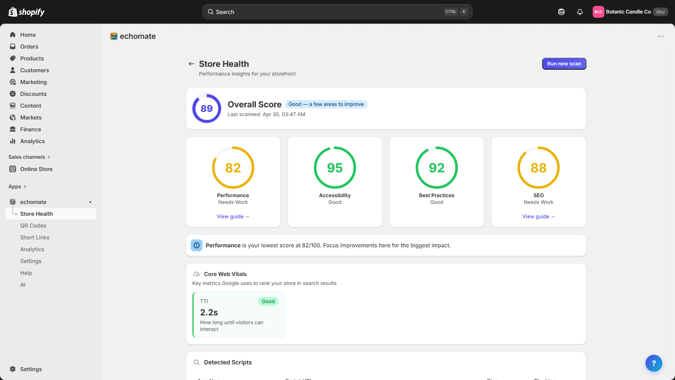Open AI in echomate submenu
The width and height of the screenshot is (675, 380).
[23, 285]
